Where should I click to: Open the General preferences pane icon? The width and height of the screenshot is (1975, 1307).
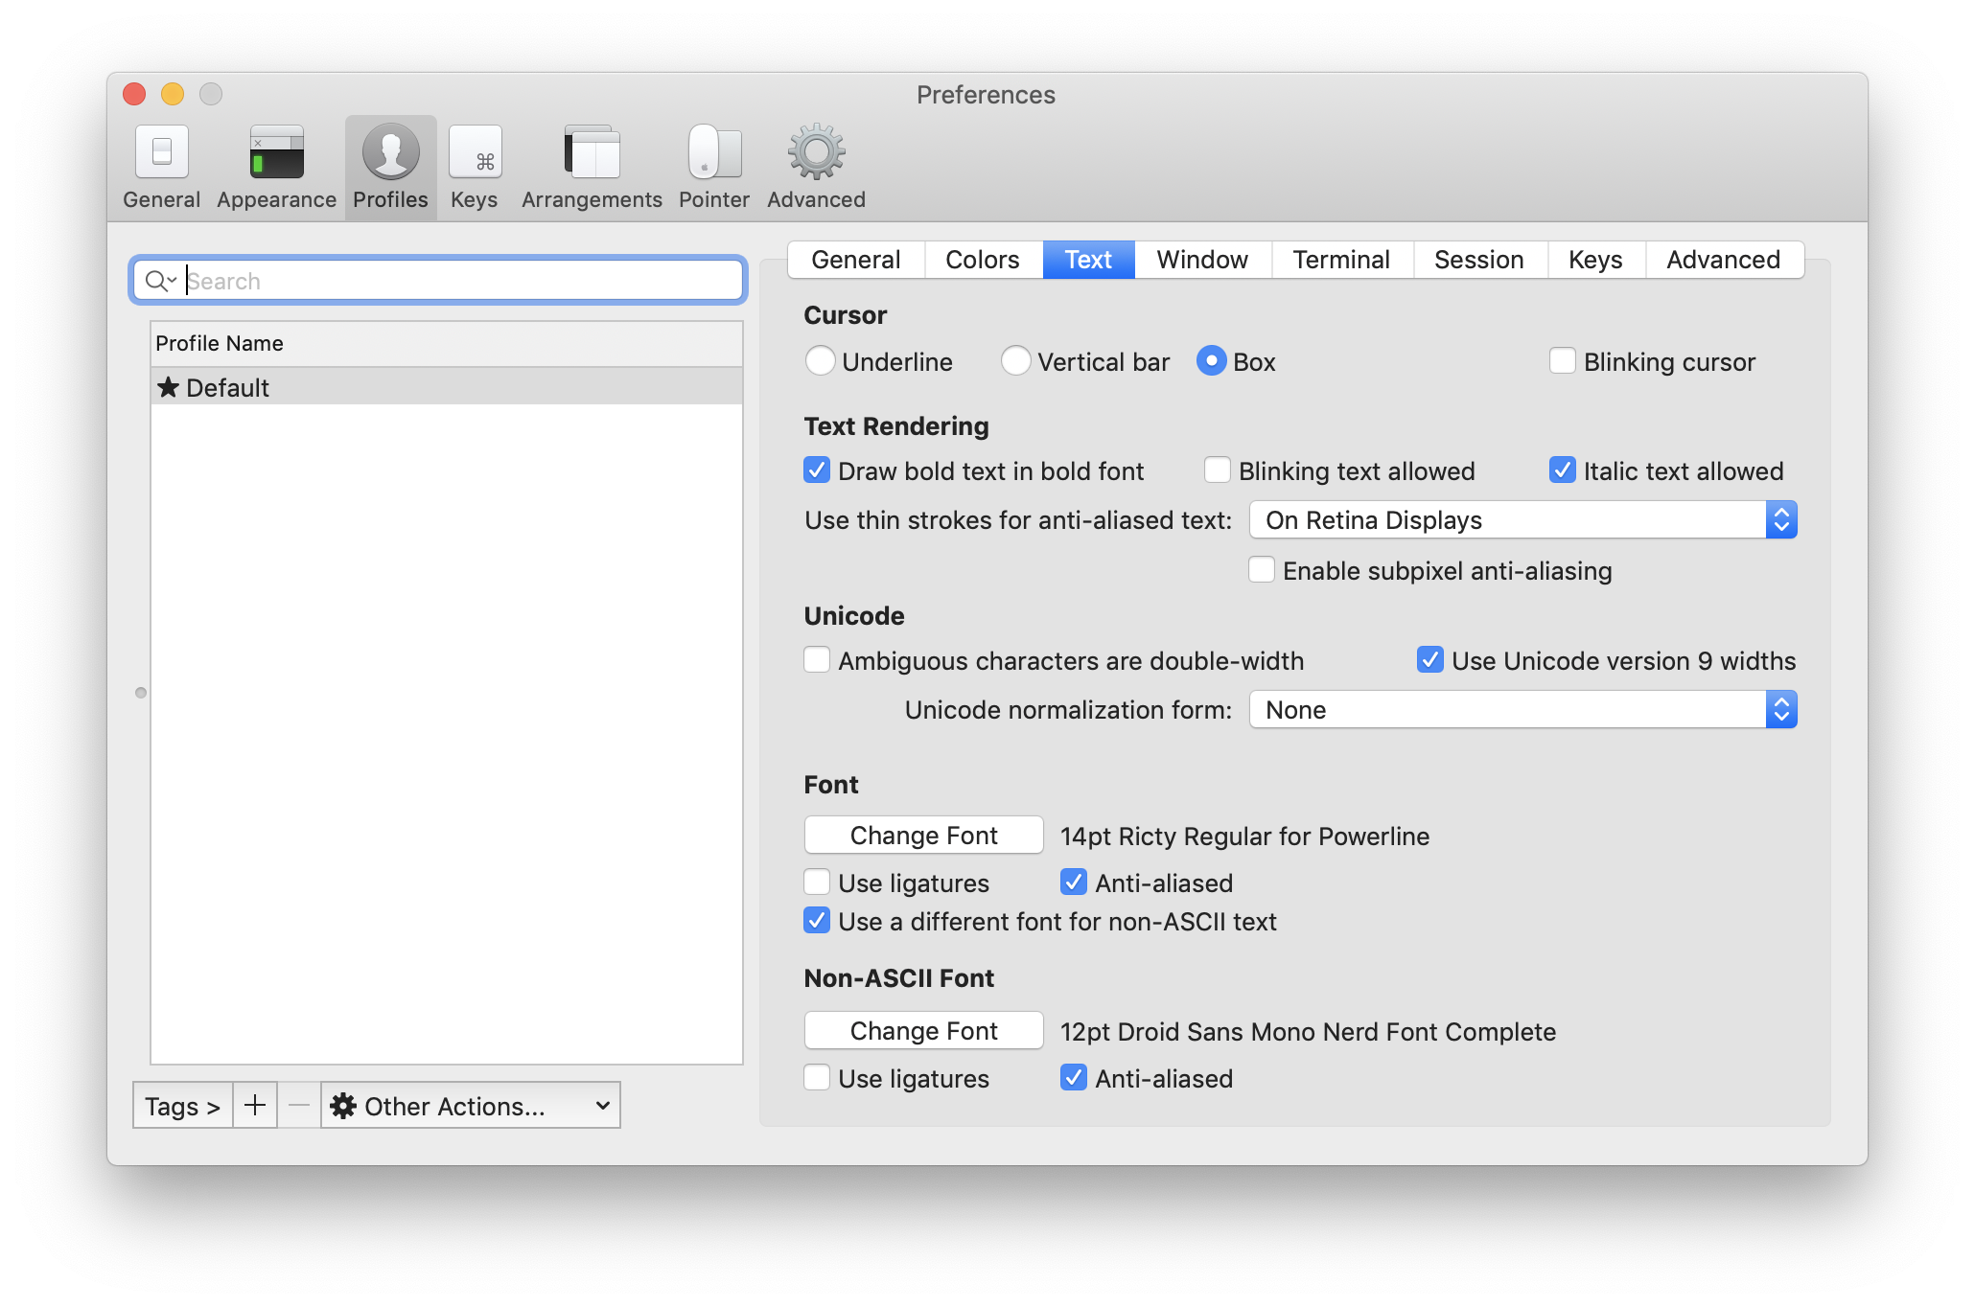[161, 153]
